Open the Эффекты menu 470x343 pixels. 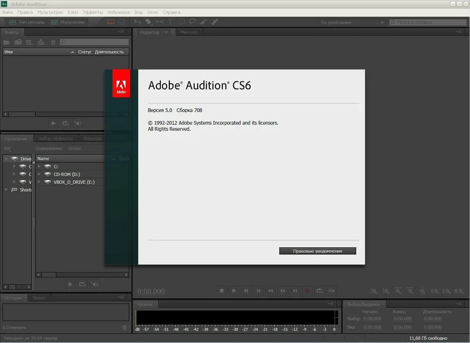pos(93,12)
